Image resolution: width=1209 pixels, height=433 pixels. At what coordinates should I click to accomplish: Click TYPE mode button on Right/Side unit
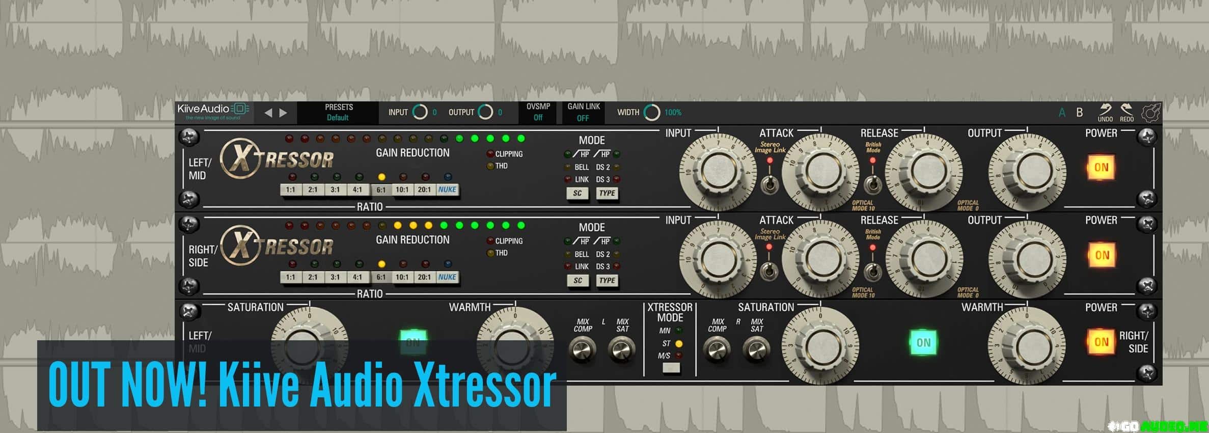[x=607, y=281]
